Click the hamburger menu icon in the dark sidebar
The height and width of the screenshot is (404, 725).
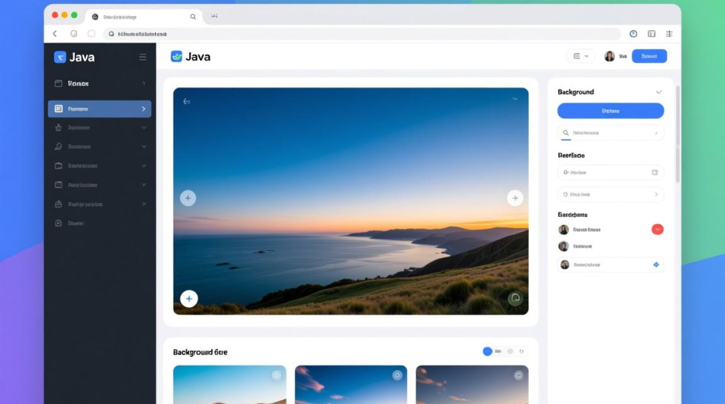click(142, 57)
